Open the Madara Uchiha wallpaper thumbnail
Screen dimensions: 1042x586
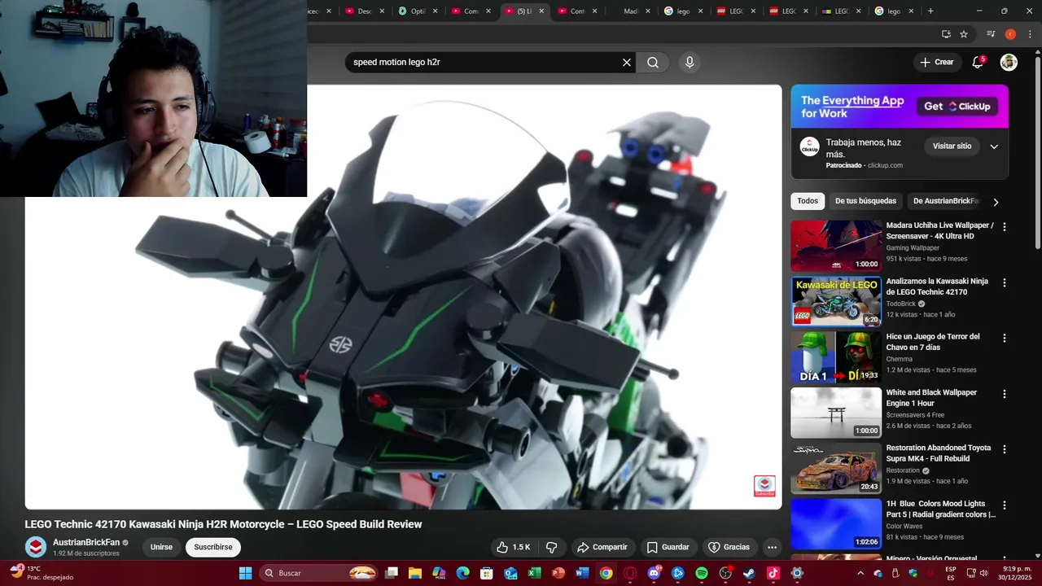tap(836, 246)
